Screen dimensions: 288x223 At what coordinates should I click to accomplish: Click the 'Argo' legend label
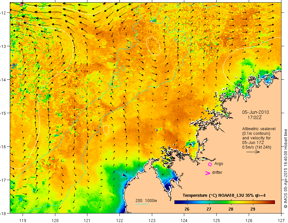click(x=219, y=164)
